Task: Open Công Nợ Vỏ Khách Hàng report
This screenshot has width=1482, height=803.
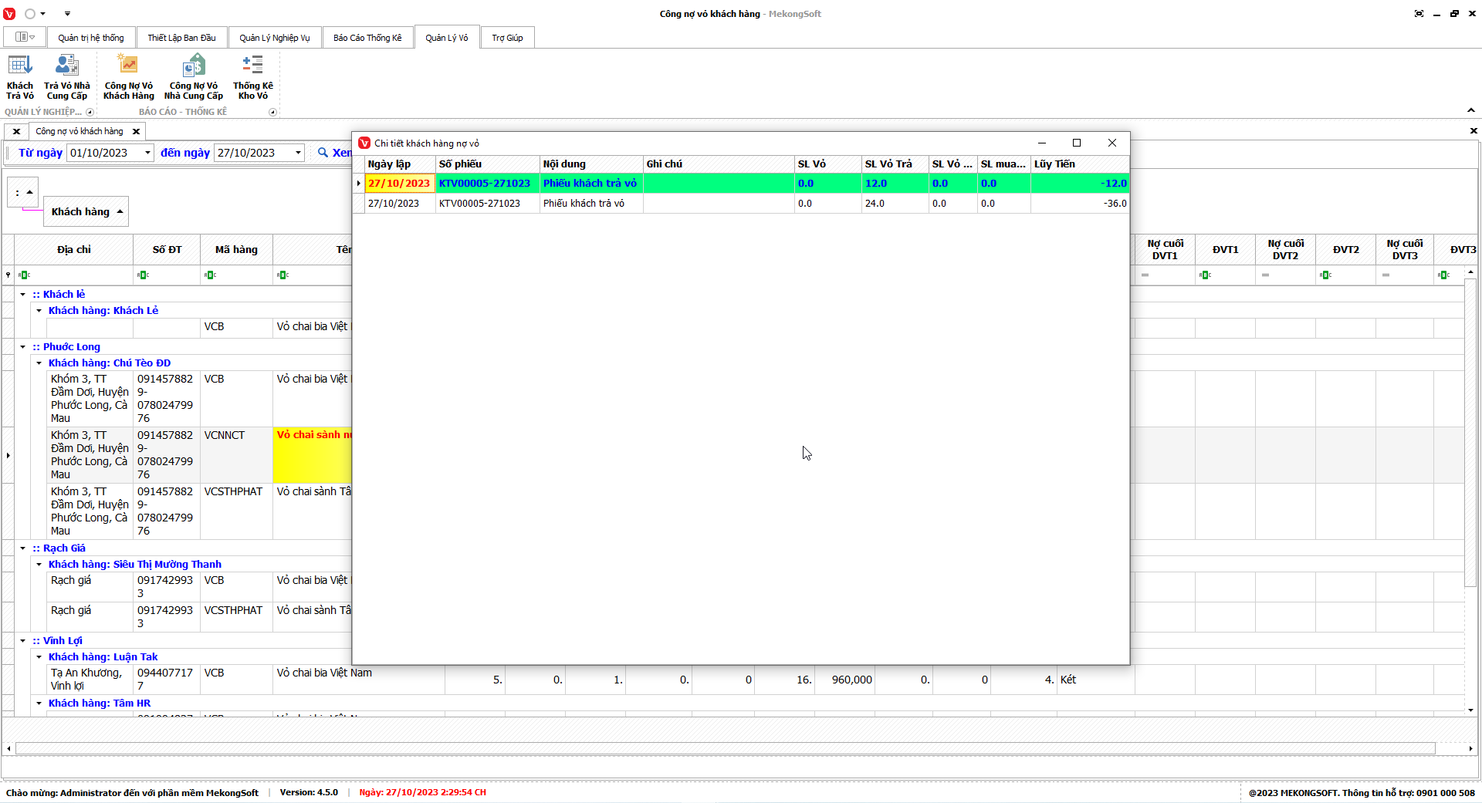Action: [129, 77]
